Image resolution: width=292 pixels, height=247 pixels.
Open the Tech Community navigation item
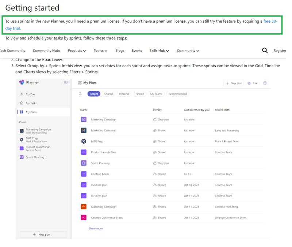(x=12, y=50)
